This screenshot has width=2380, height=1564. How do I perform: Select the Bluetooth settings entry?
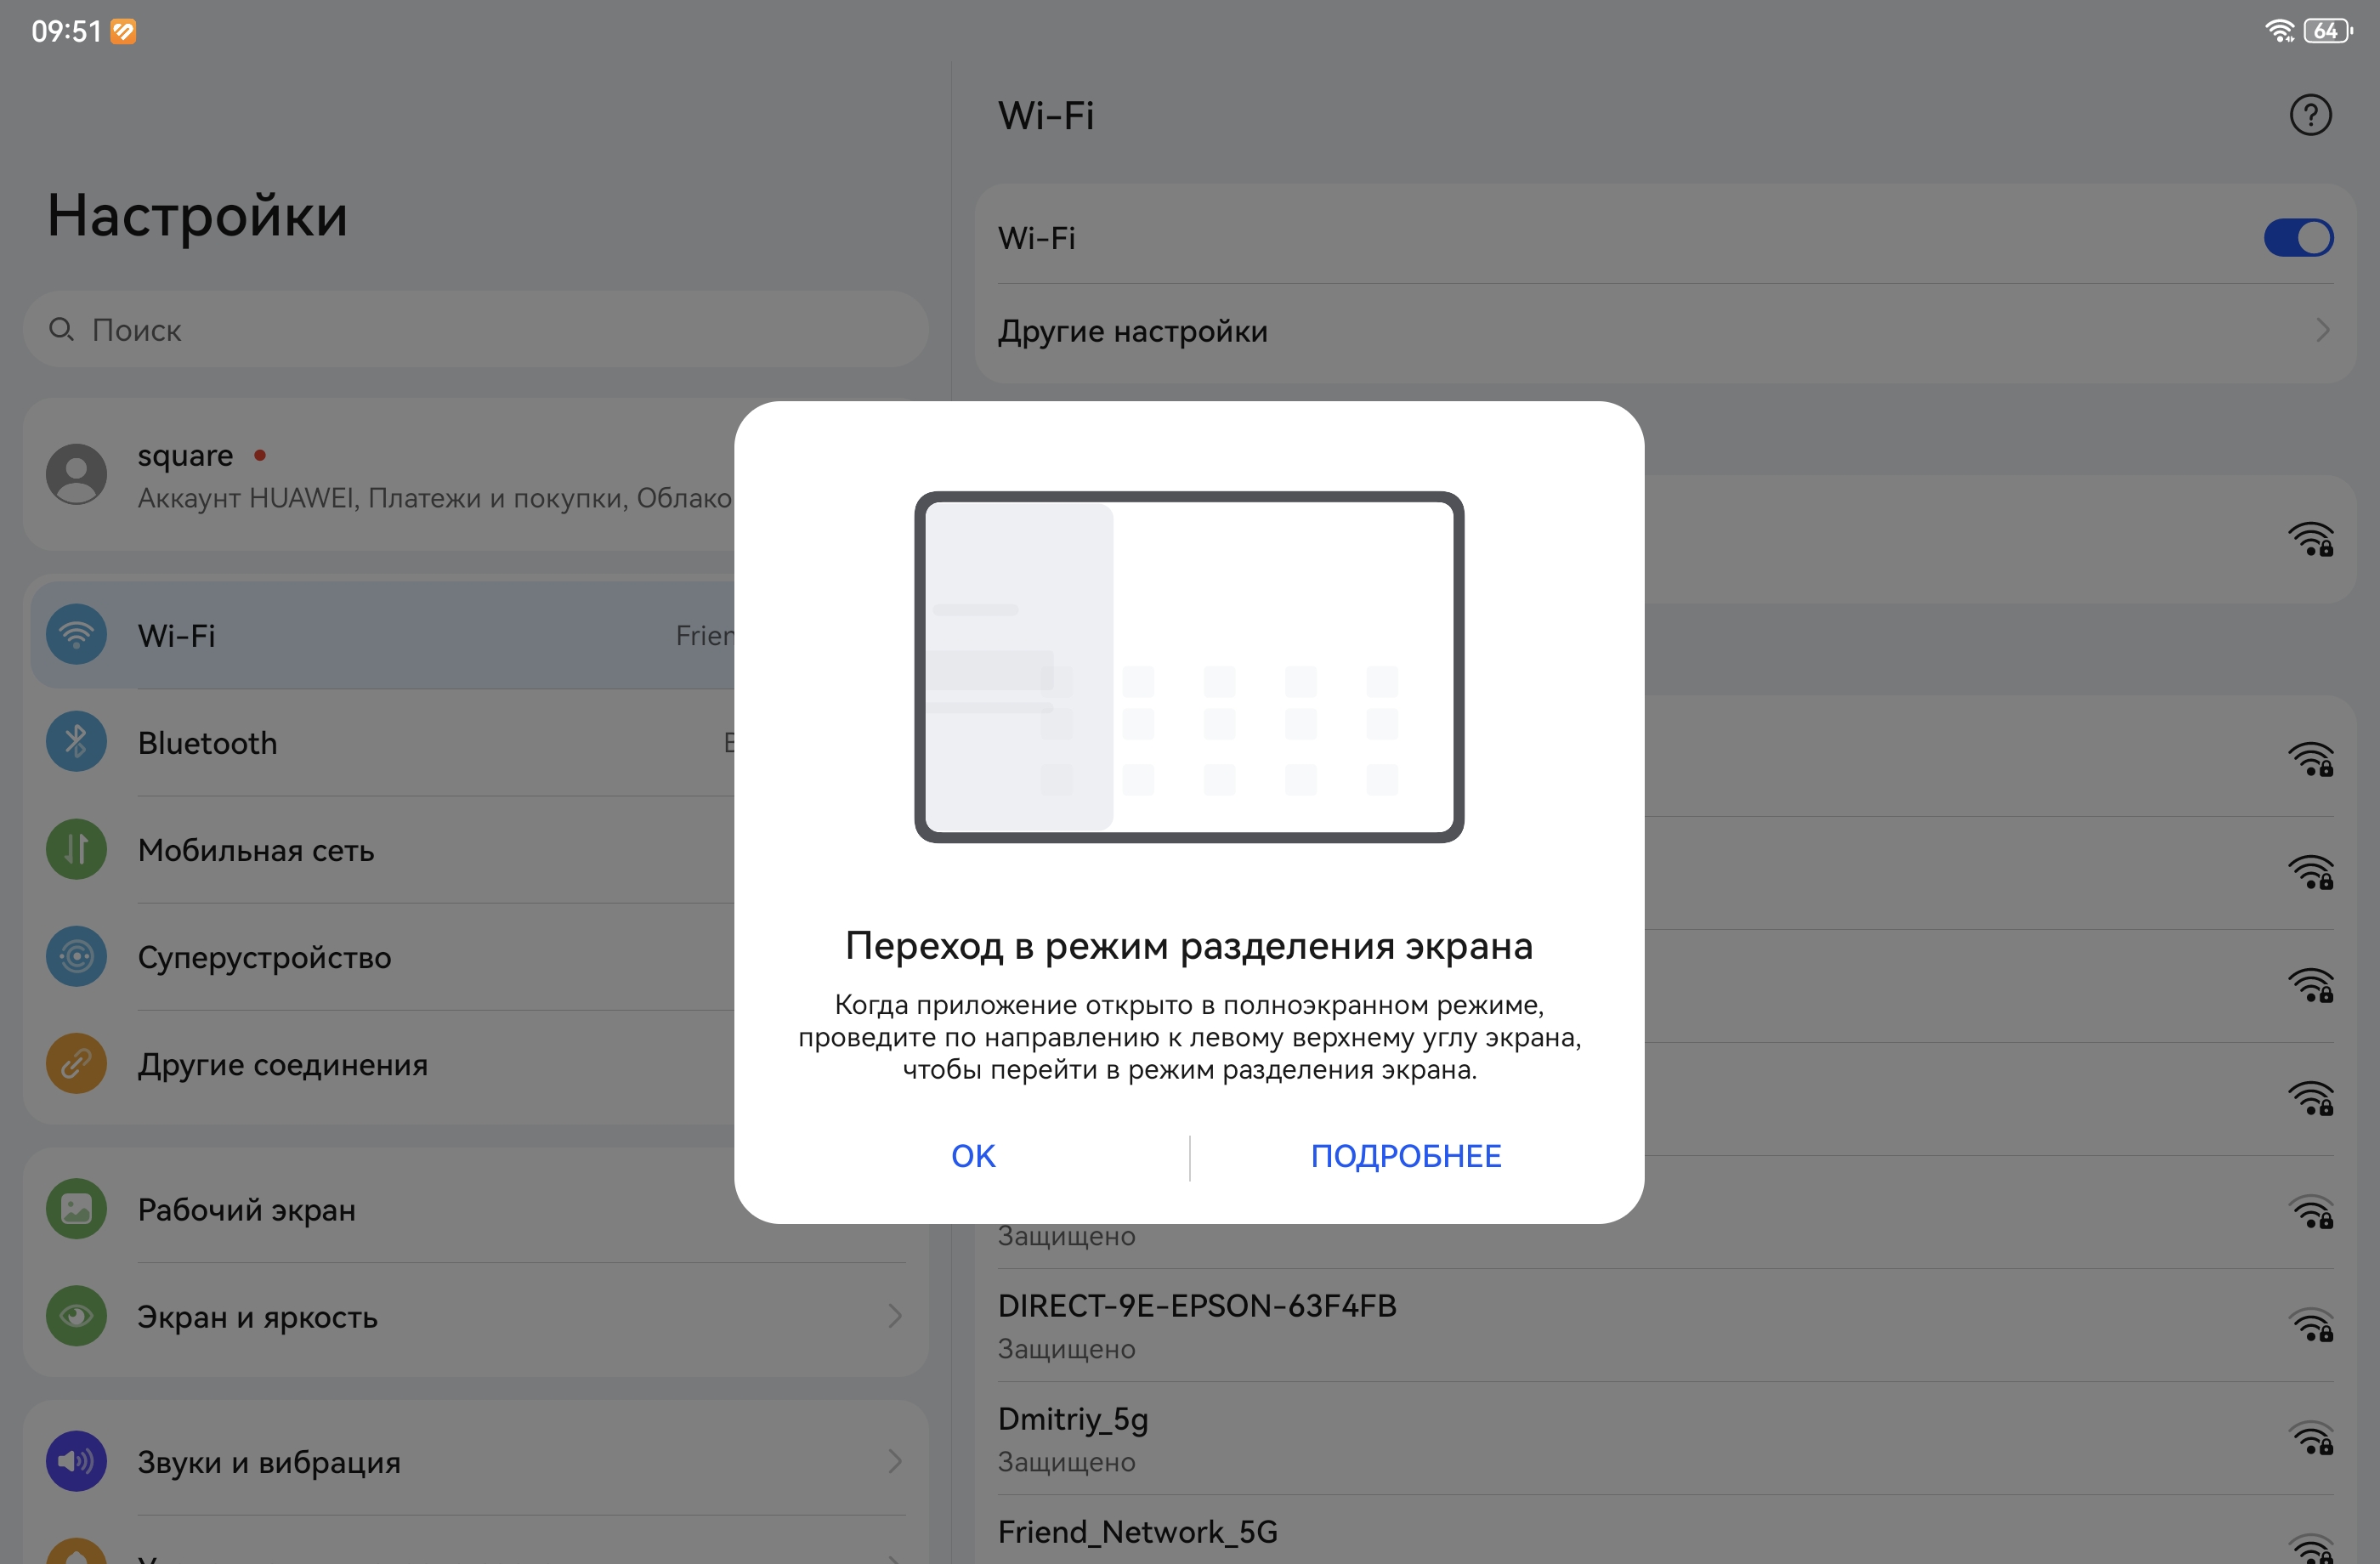[x=208, y=743]
